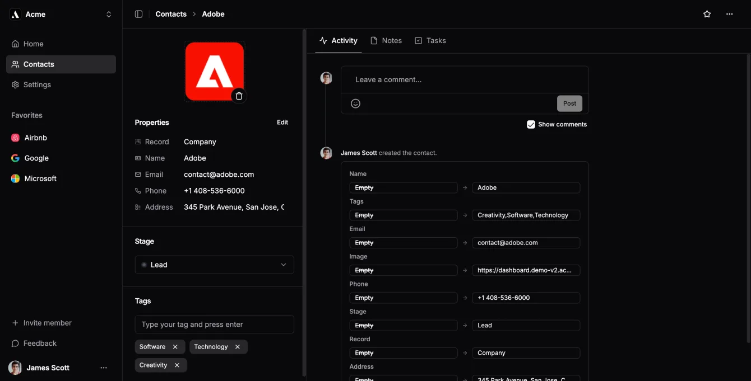This screenshot has height=381, width=751.
Task: Switch to the Notes tab
Action: [x=392, y=40]
